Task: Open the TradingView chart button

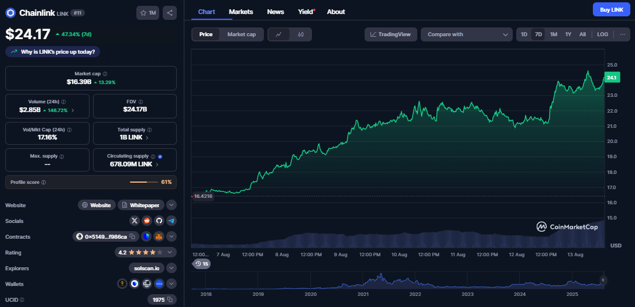Action: (391, 34)
